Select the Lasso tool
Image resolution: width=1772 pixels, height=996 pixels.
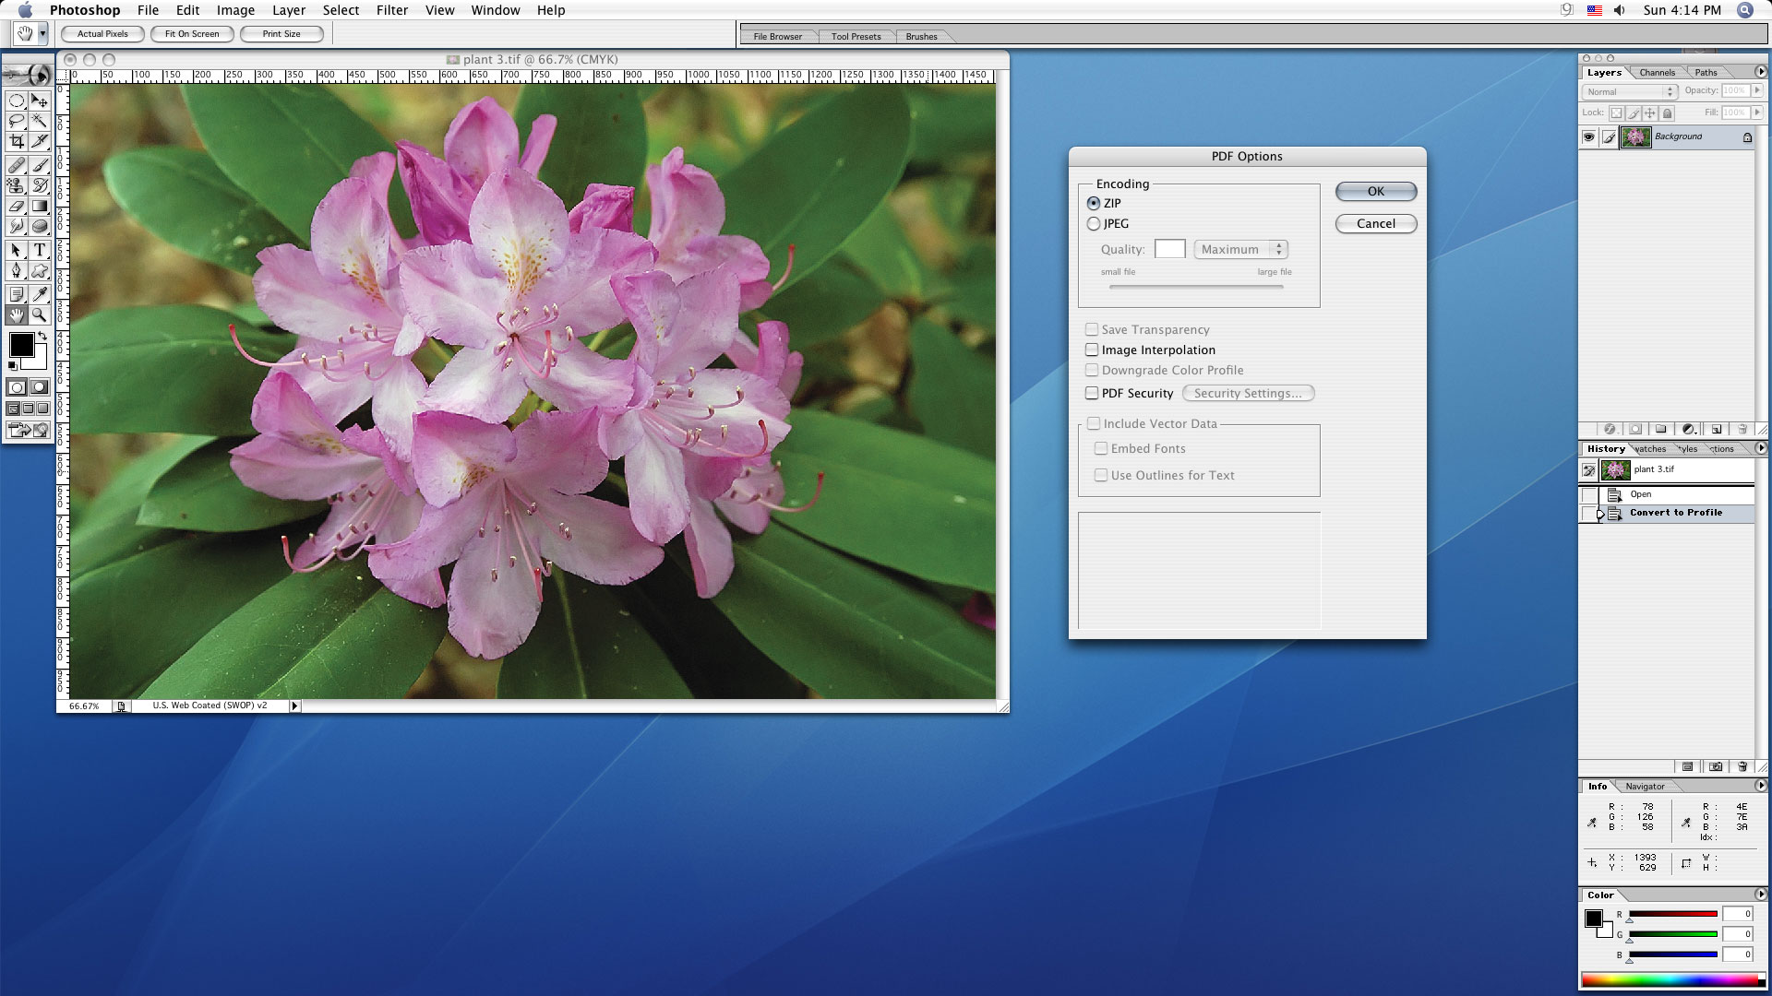tap(16, 121)
